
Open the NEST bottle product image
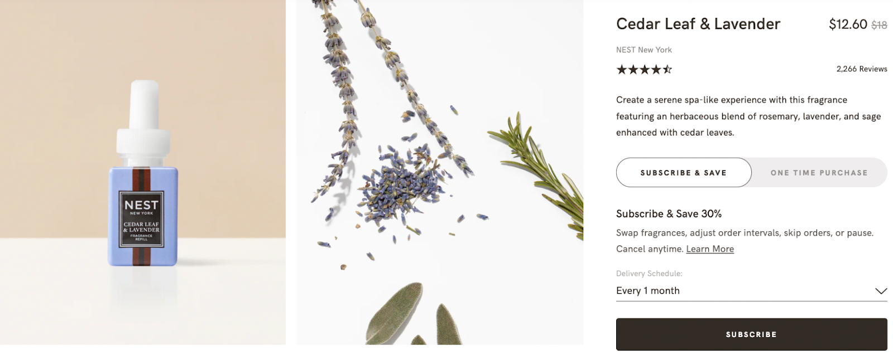(x=143, y=172)
